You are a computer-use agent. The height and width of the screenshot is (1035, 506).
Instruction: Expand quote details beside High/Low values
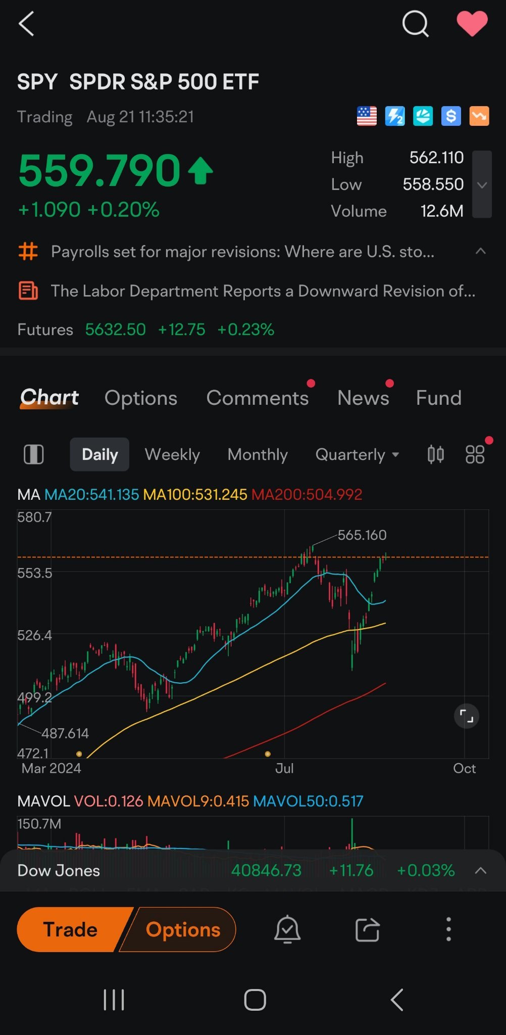482,184
